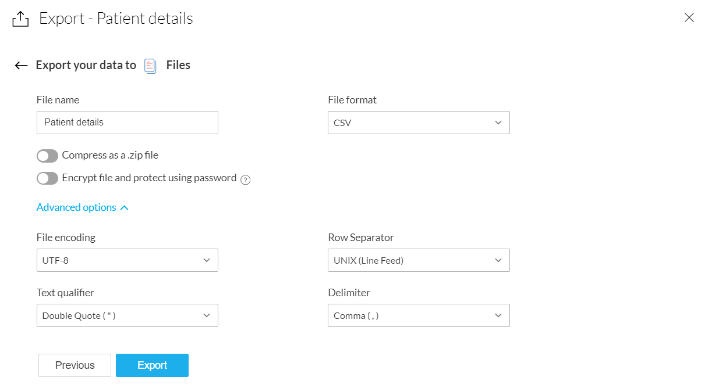Screen dimensions: 712x388
Task: Click the File name input field
Action: (x=127, y=123)
